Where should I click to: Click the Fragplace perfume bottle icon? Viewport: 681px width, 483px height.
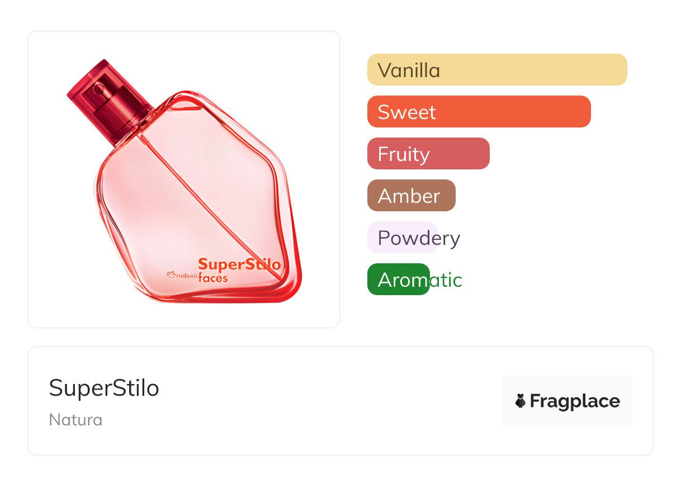[521, 401]
